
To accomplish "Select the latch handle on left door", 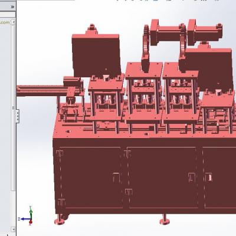I will pyautogui.click(x=116, y=178).
